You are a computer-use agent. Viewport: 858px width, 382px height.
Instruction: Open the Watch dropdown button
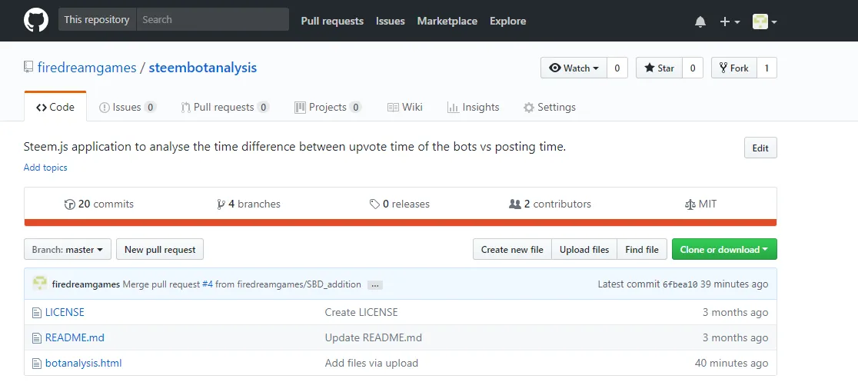[x=574, y=68]
